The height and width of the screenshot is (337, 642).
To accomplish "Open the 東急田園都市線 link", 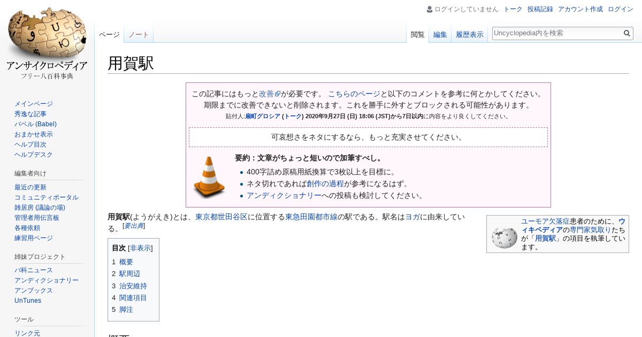I will (311, 217).
